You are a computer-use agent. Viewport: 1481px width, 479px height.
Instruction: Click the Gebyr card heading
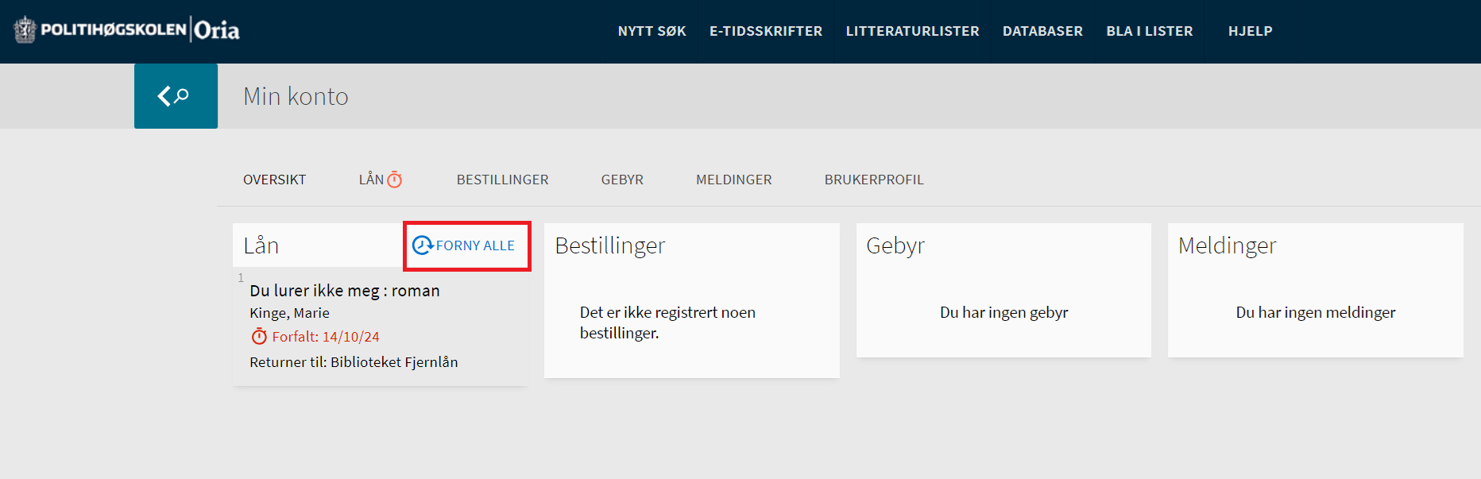click(895, 246)
